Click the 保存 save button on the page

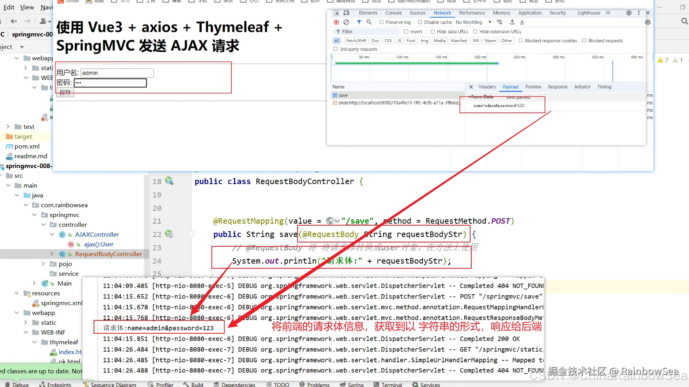(65, 92)
